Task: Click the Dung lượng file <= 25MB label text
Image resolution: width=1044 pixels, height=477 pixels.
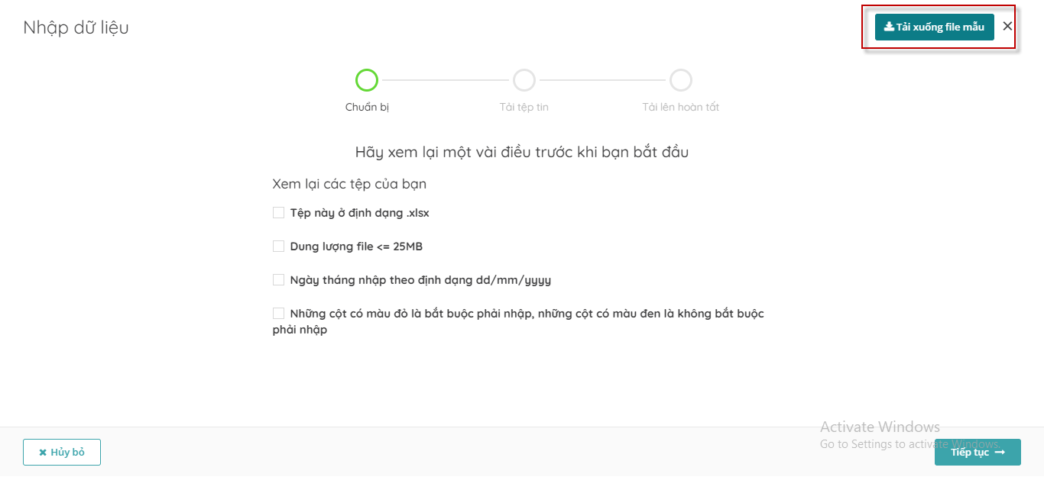Action: 356,247
